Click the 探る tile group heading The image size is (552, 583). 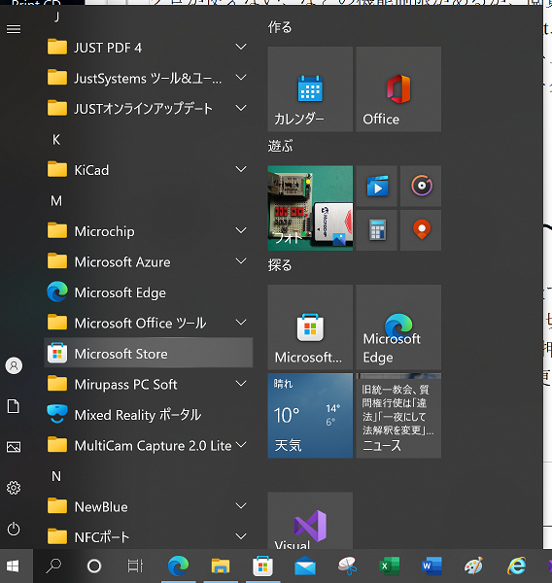coord(280,265)
